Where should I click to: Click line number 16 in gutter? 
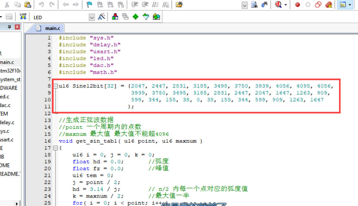click(48, 141)
